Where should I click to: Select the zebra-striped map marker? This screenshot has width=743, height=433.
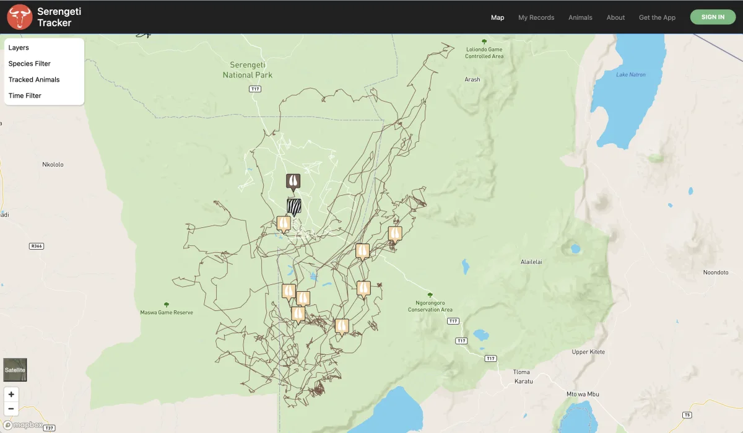click(x=294, y=207)
